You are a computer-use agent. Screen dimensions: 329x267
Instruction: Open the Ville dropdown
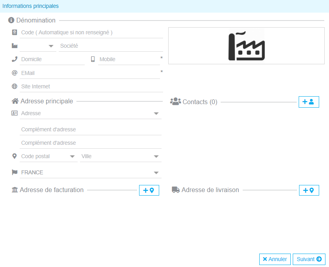(156, 157)
